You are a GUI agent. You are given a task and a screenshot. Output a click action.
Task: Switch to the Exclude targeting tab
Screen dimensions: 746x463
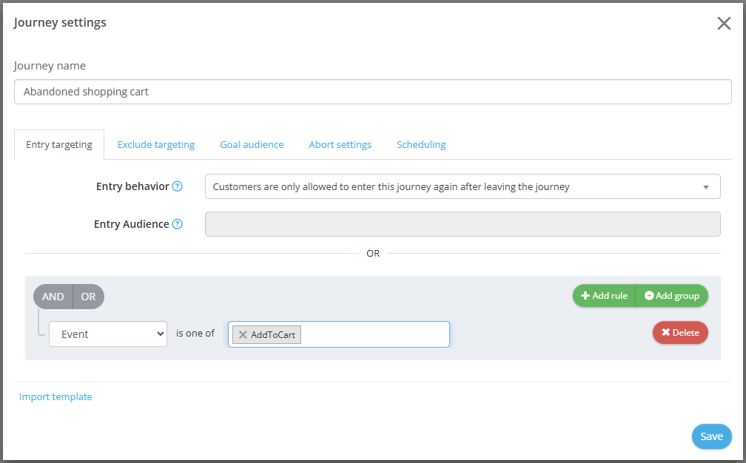pos(155,145)
